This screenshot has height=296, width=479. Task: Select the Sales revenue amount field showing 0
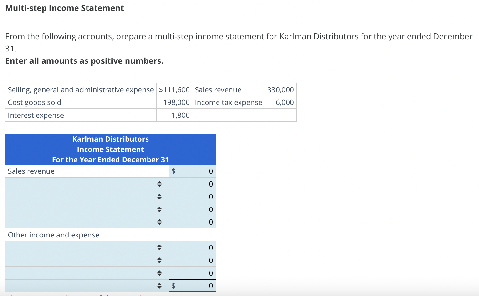pyautogui.click(x=197, y=171)
